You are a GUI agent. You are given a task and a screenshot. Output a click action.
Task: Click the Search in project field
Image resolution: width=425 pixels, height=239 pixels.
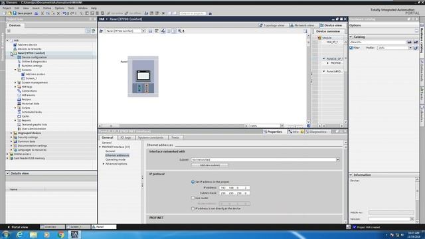193,13
